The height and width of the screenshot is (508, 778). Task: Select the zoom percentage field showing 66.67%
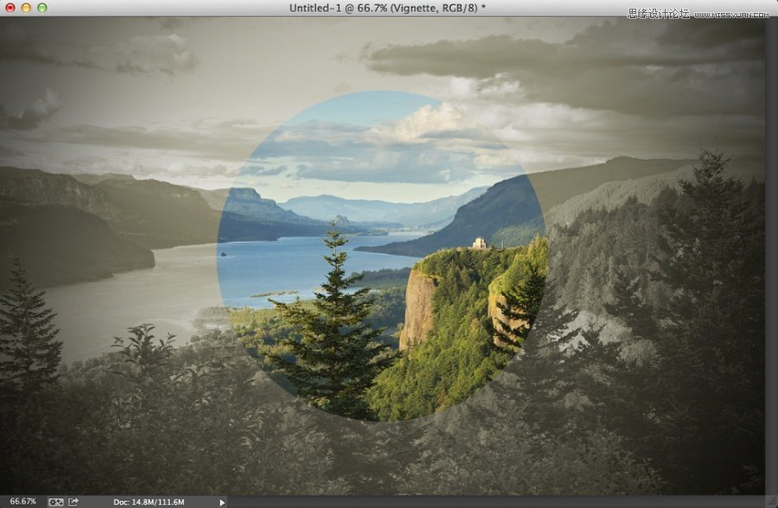[22, 499]
